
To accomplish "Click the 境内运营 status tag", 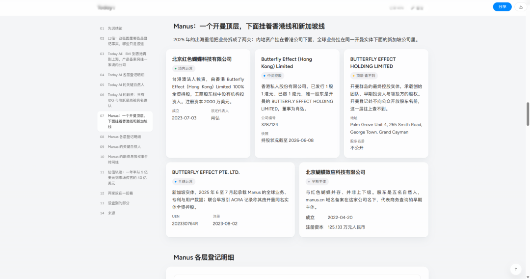I will coord(184,68).
